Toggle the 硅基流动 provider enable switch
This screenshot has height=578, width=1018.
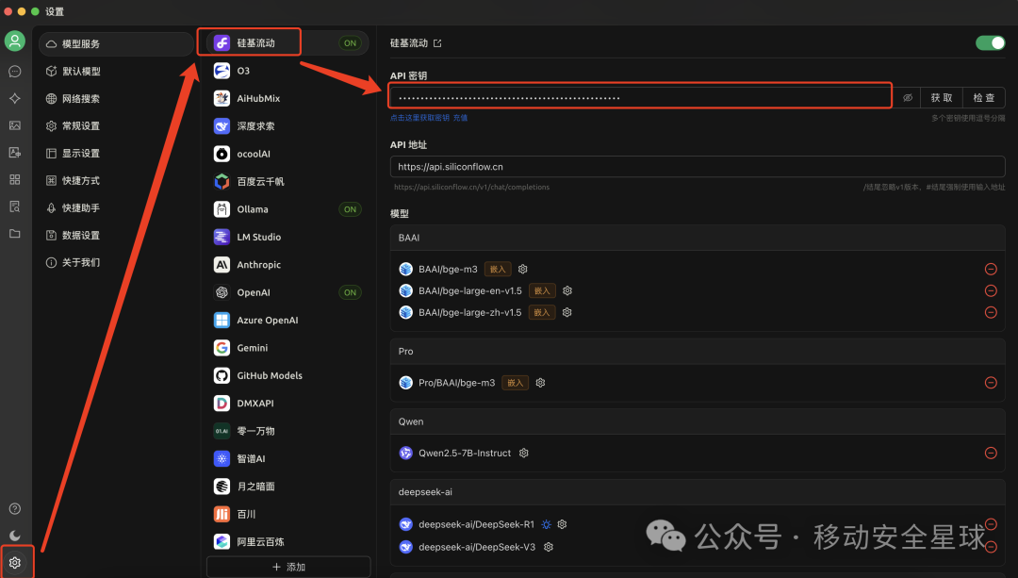click(990, 42)
